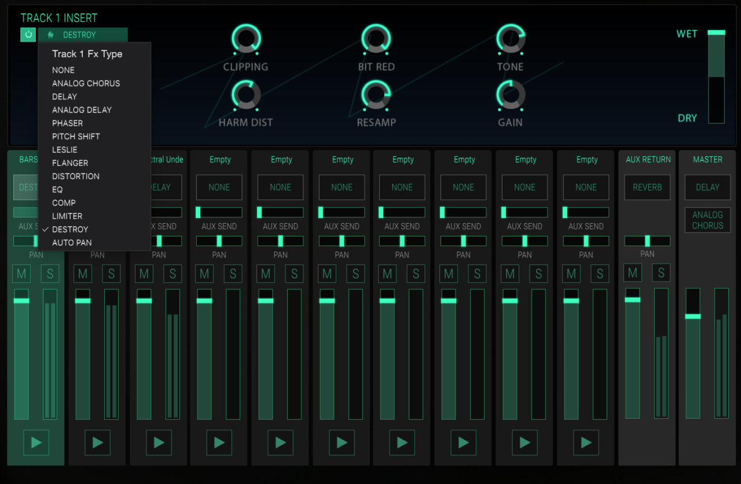
Task: Mute the AUX RETURN channel
Action: tap(633, 272)
